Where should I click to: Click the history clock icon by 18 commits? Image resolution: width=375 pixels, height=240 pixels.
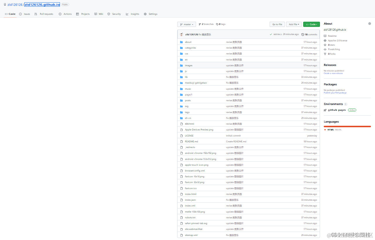coord(303,34)
